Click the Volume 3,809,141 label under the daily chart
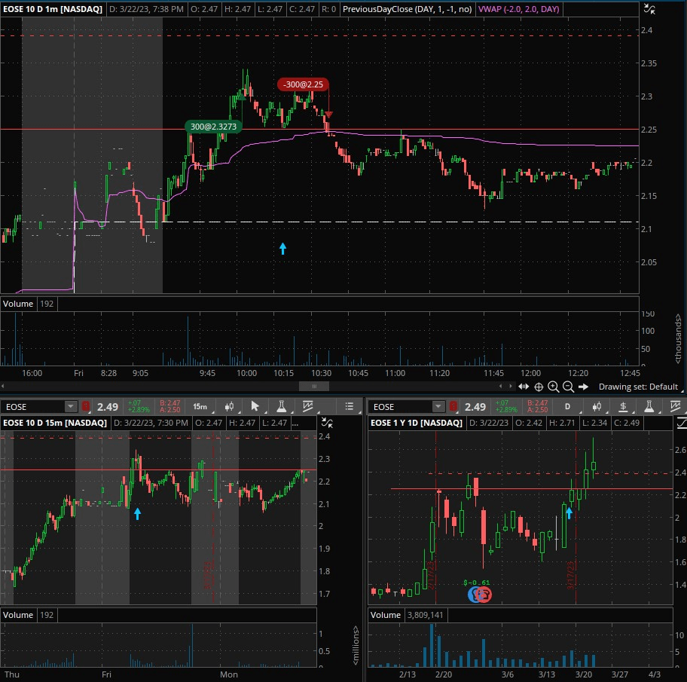The width and height of the screenshot is (687, 682). coord(407,615)
